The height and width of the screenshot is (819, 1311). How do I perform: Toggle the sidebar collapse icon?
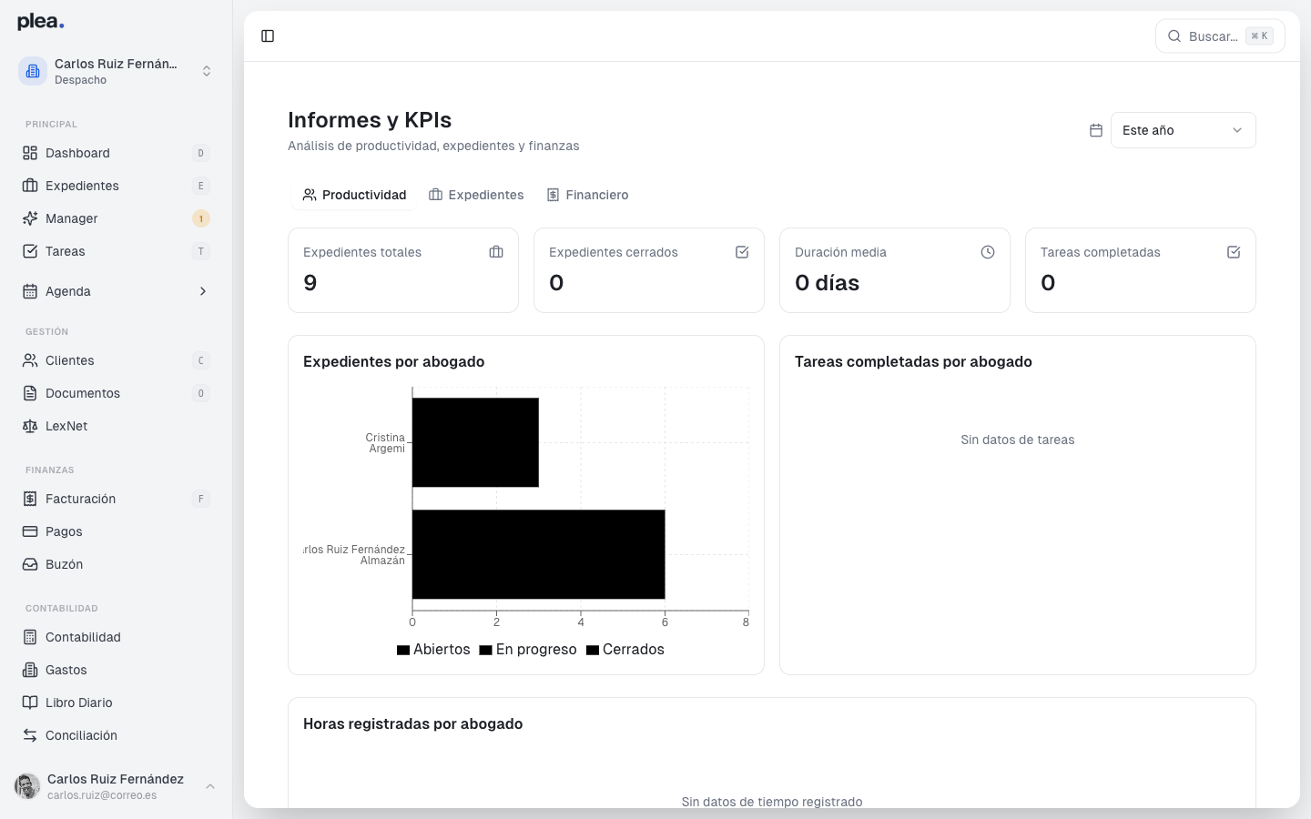click(268, 35)
